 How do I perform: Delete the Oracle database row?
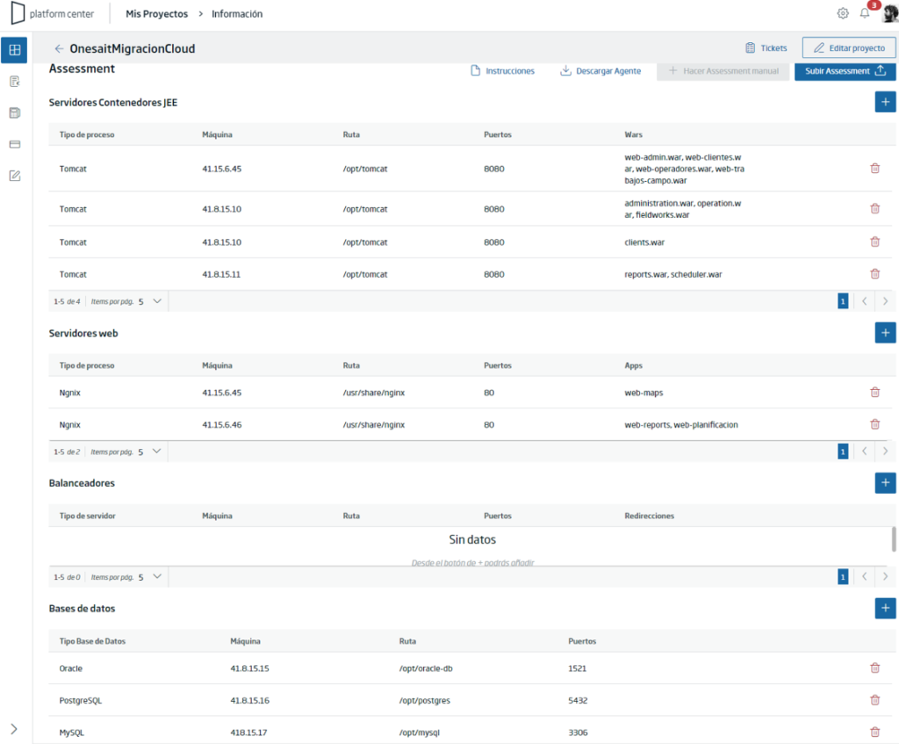[875, 668]
